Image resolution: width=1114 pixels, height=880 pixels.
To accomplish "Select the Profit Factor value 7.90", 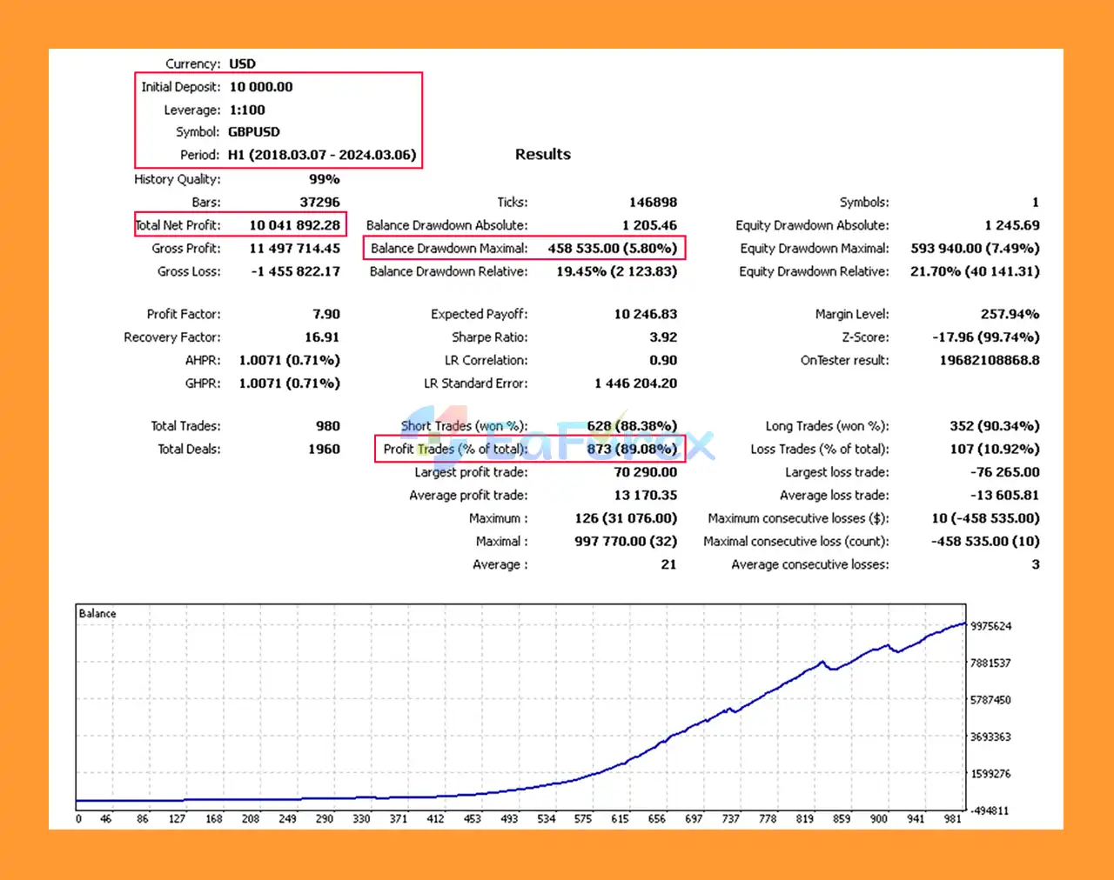I will coord(326,315).
